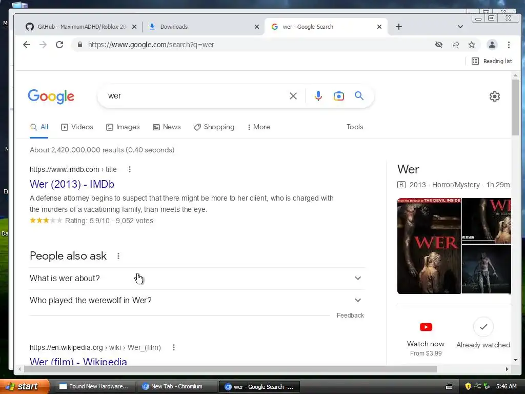Close the wer - Google Search tab
The width and height of the screenshot is (525, 394).
pyautogui.click(x=379, y=27)
